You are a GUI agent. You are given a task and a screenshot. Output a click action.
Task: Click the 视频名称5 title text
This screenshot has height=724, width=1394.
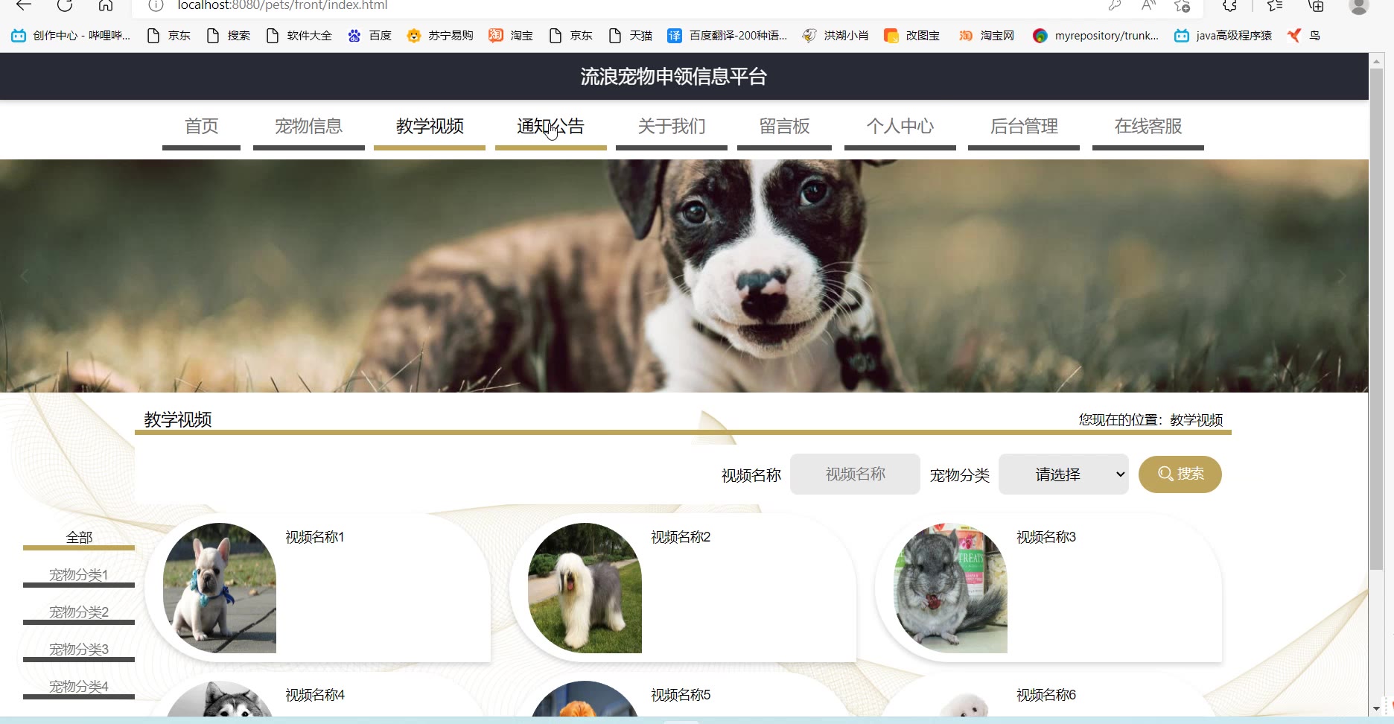[681, 695]
